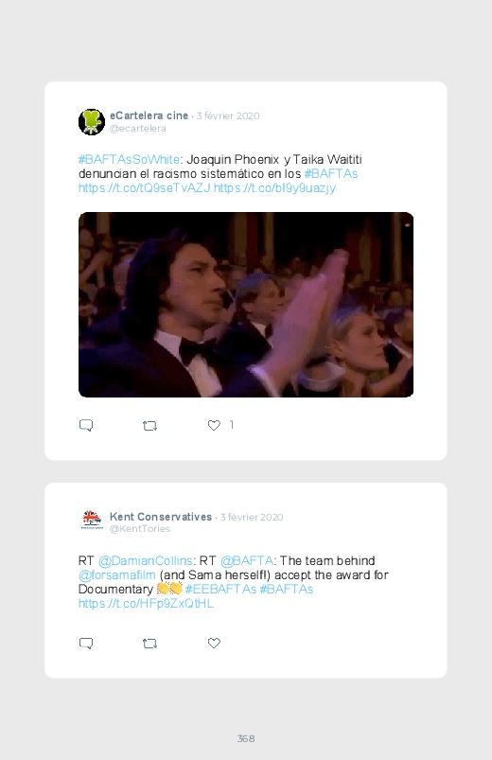Reply to the eCartelera cine tweet
The height and width of the screenshot is (760, 492).
(x=86, y=426)
